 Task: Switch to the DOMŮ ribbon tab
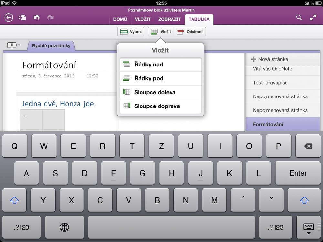tap(120, 19)
